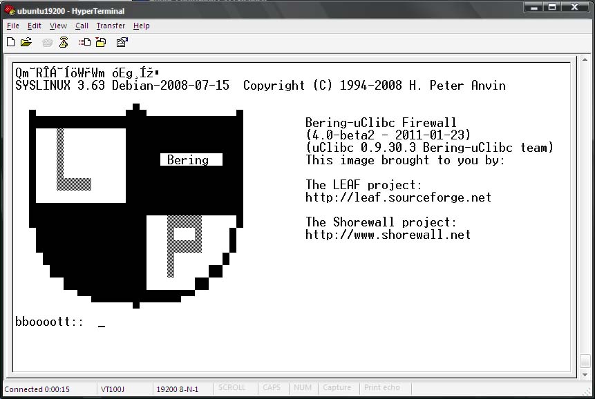The height and width of the screenshot is (399, 595).
Task: Click the CAPS status indicator
Action: point(272,388)
